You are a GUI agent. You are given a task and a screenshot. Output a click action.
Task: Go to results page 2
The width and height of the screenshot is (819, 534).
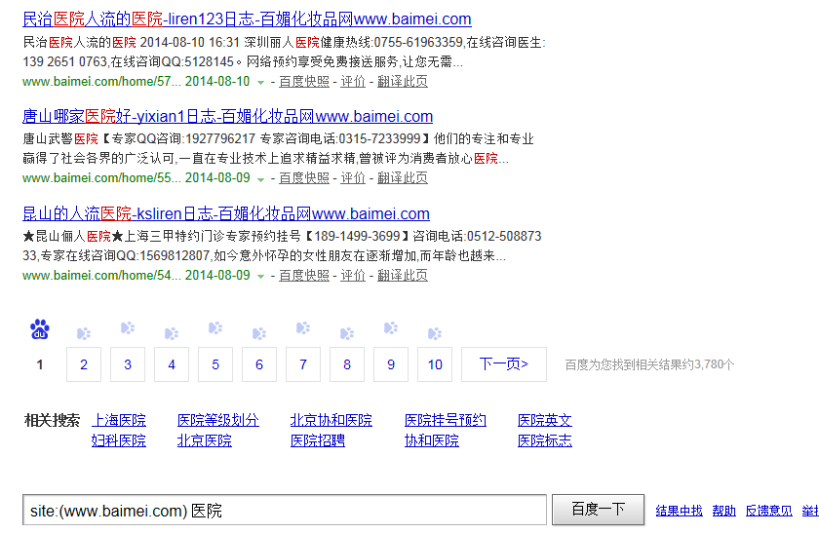point(84,364)
